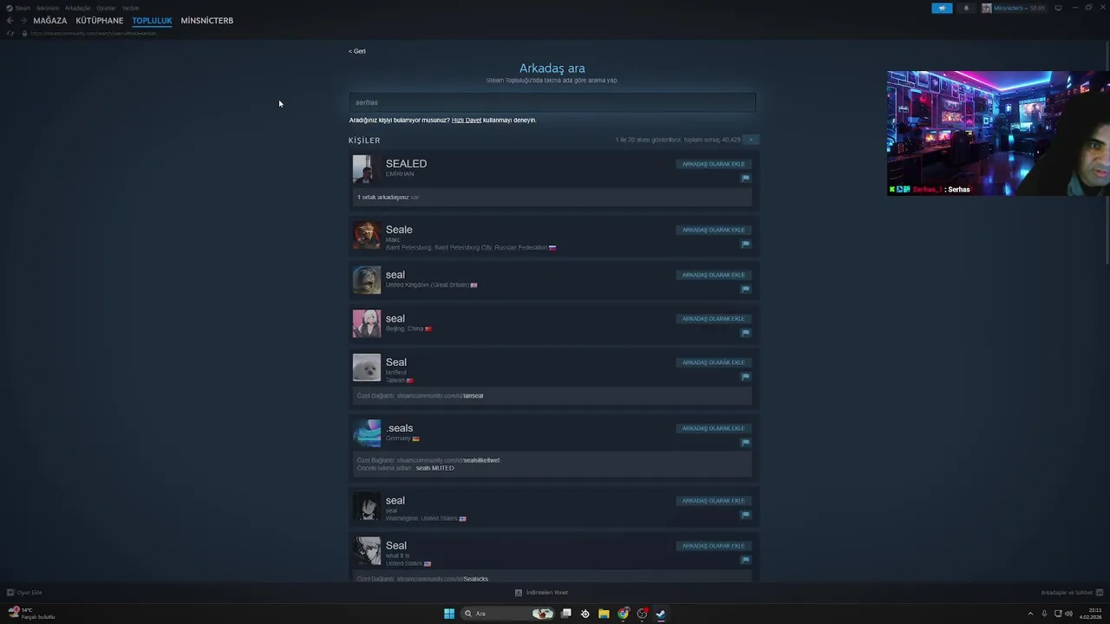Open the Steam news megaphone button
The height and width of the screenshot is (624, 1110).
(942, 8)
